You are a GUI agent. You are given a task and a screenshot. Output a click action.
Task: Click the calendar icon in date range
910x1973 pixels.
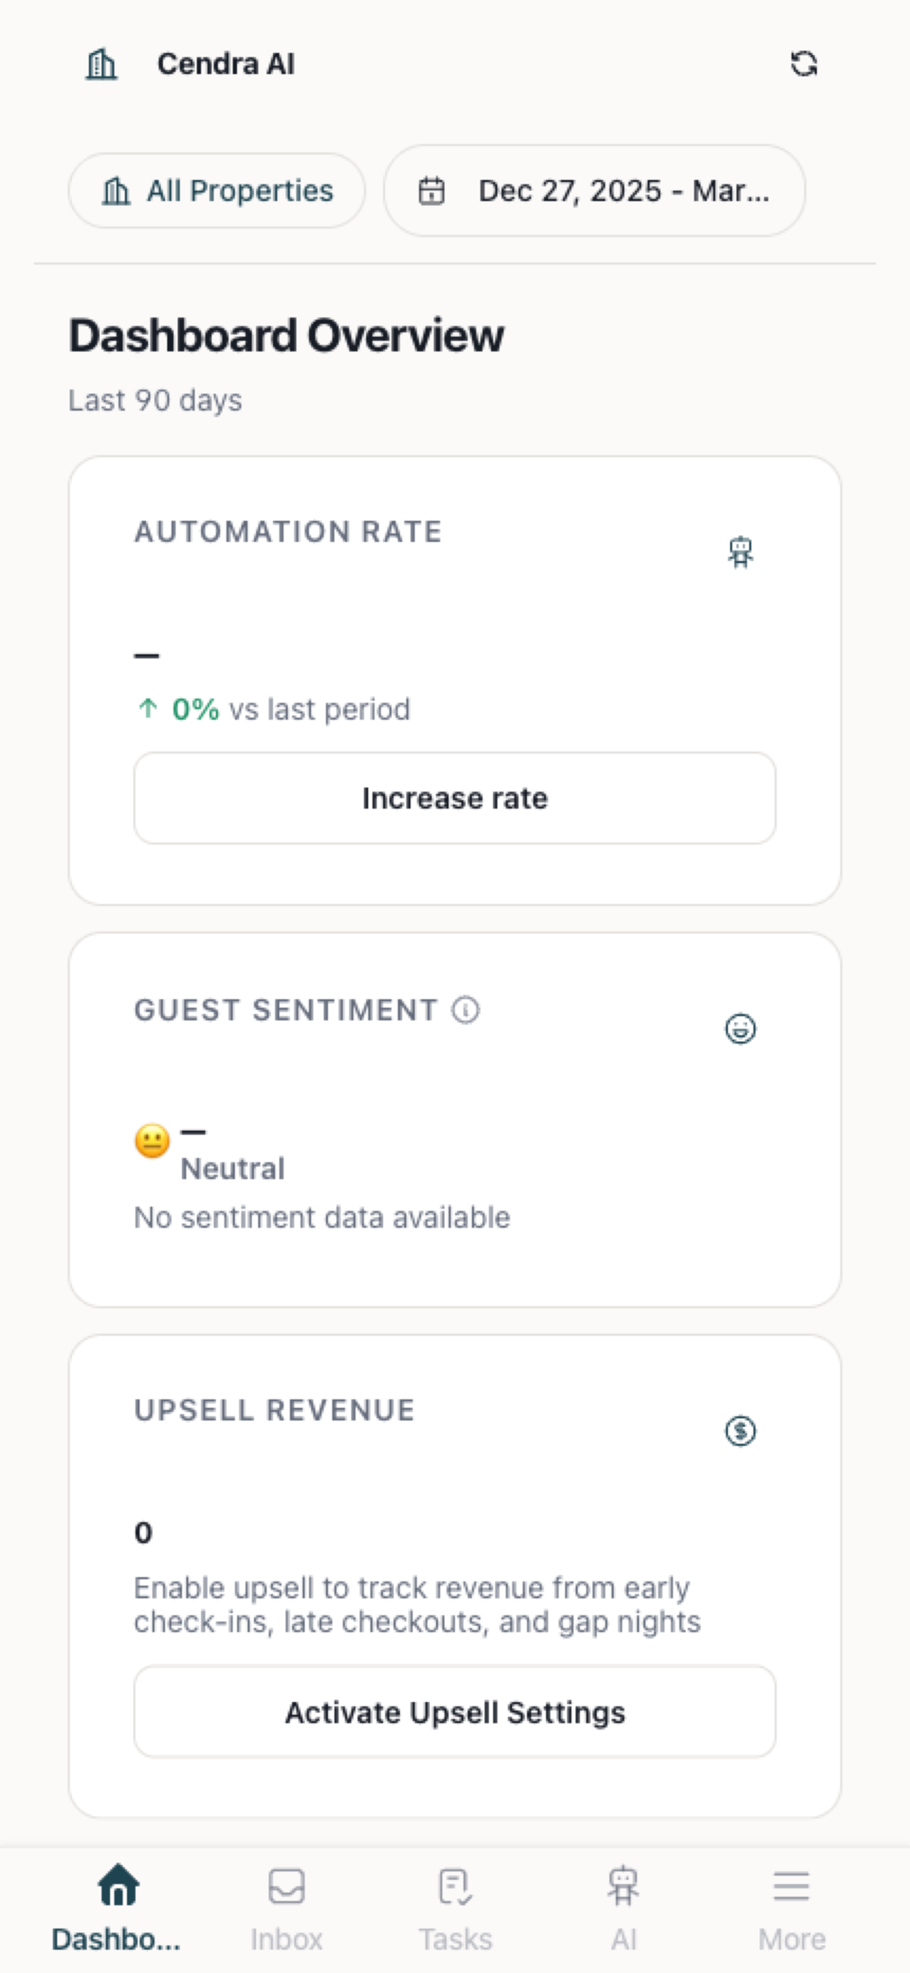pyautogui.click(x=431, y=191)
